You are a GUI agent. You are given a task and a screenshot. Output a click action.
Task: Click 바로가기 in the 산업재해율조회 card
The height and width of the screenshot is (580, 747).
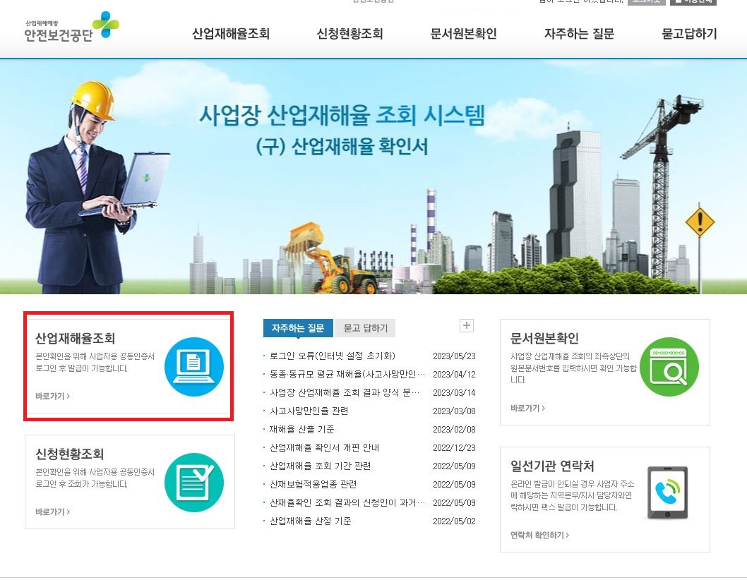(x=52, y=396)
